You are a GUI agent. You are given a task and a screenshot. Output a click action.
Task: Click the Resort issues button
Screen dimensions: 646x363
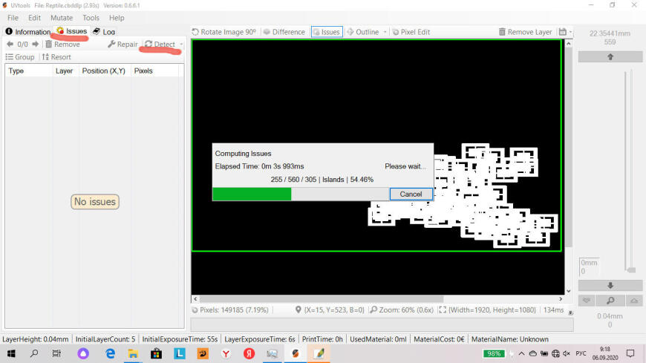click(x=56, y=57)
